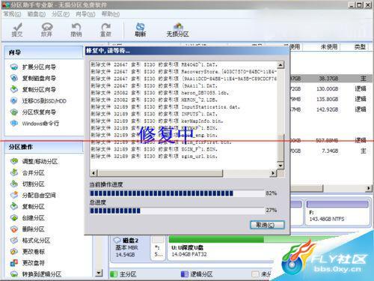Image resolution: width=374 pixels, height=281 pixels.
Task: Select 格式化分区 operation
Action: point(30,241)
